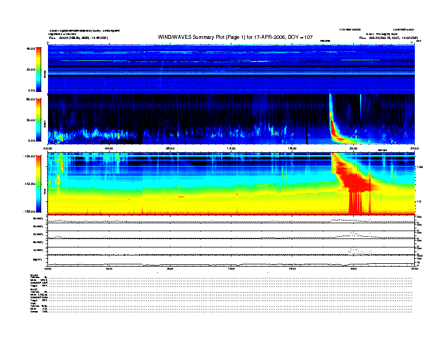Screen dimensions: 447x345
Task: Click the 16:00 tick label below RAD1 panel
Action: (x=292, y=148)
